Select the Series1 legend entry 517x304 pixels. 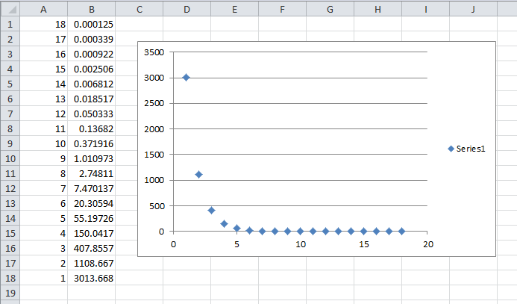[466, 149]
